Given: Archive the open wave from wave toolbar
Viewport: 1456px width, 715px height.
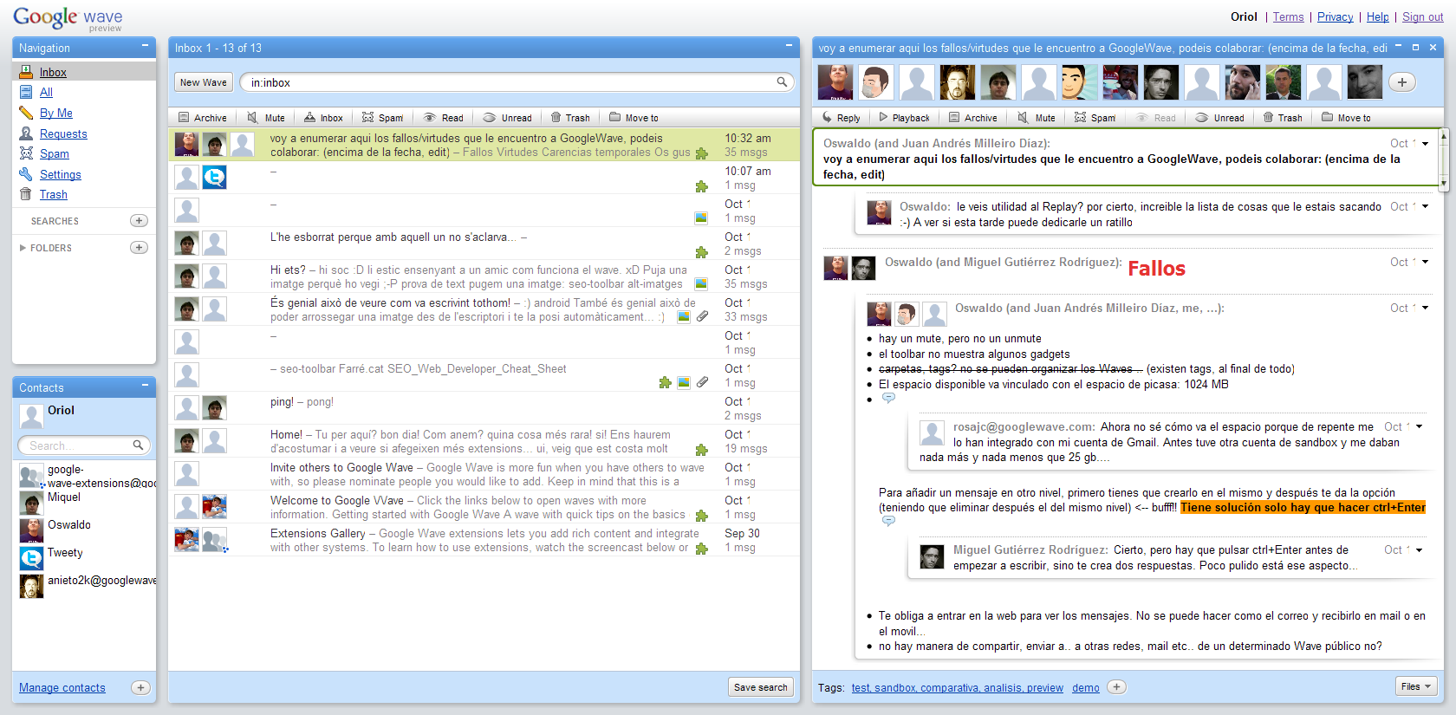Looking at the screenshot, I should pos(972,118).
